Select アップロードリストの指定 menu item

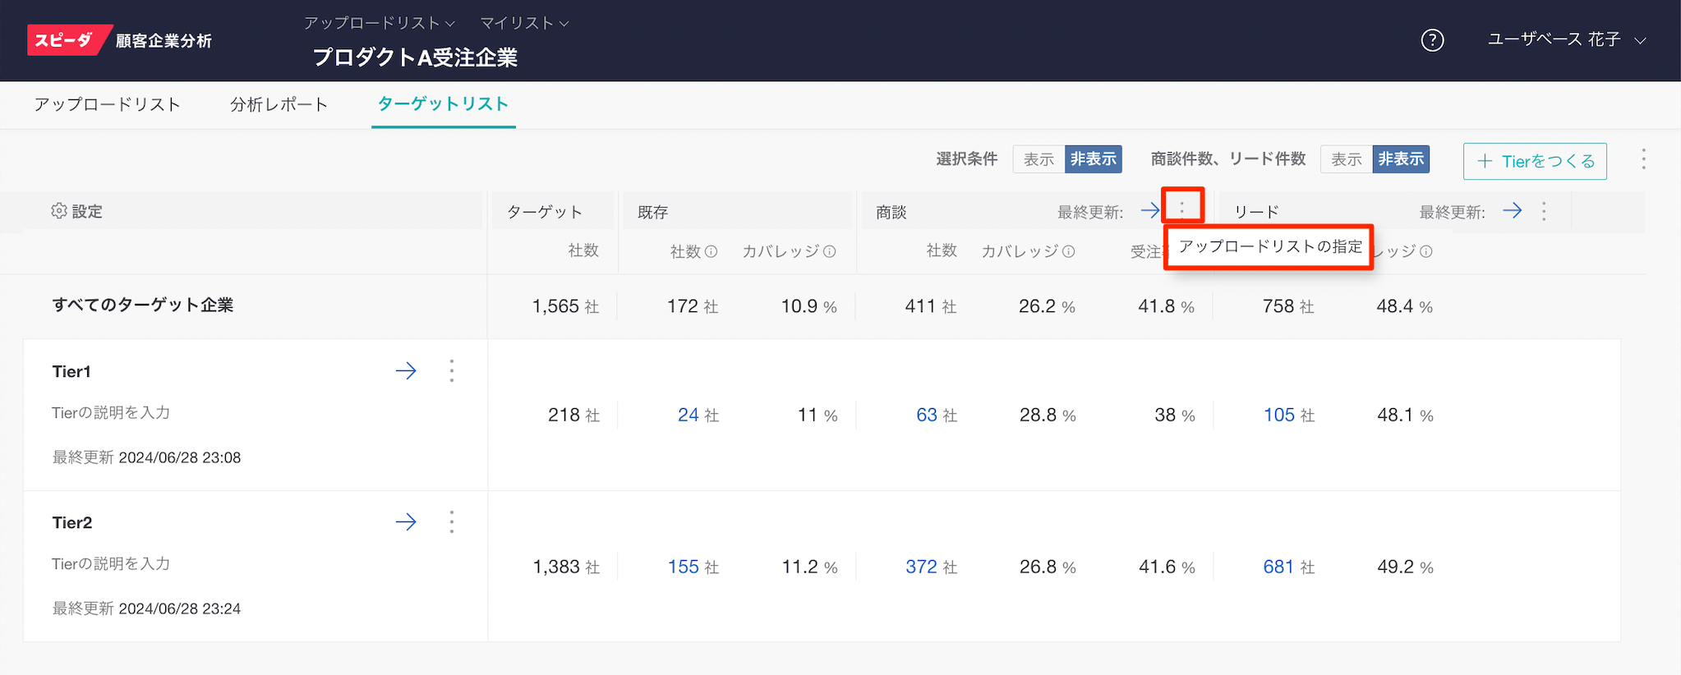[1270, 247]
